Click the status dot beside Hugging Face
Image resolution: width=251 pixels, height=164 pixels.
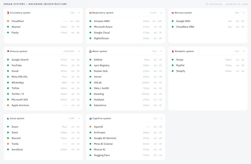pyautogui.click(x=90, y=155)
